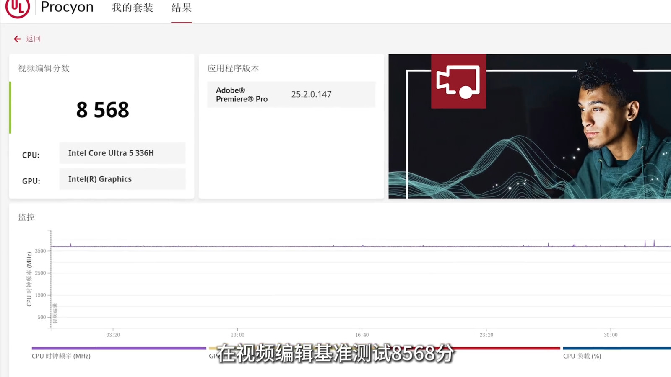671x377 pixels.
Task: Click the back arrow icon
Action: point(17,39)
